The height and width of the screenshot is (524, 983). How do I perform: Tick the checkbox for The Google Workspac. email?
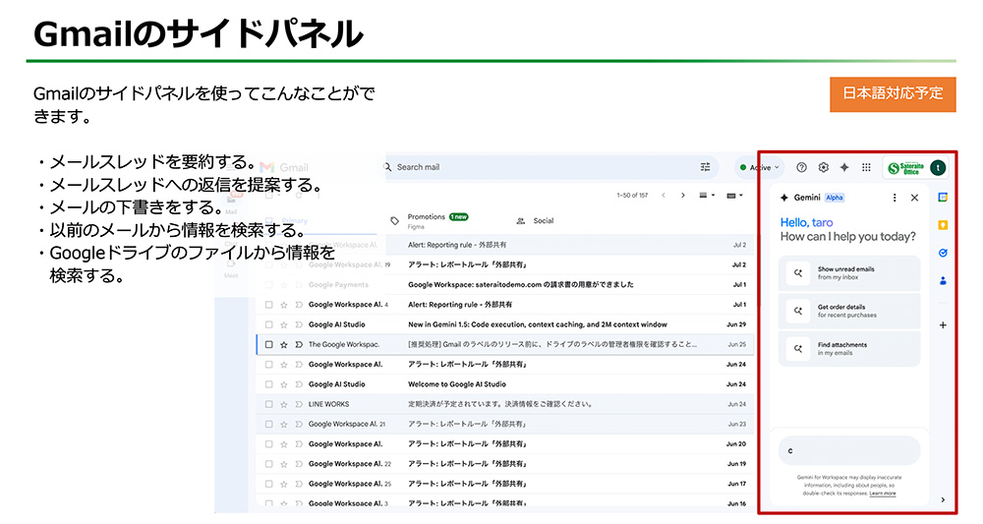point(269,344)
